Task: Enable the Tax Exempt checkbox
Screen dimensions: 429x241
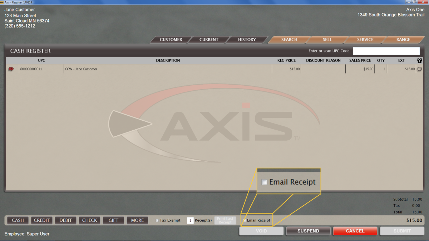Action: pos(157,220)
